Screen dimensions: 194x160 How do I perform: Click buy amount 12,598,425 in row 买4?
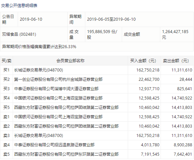[149, 98]
